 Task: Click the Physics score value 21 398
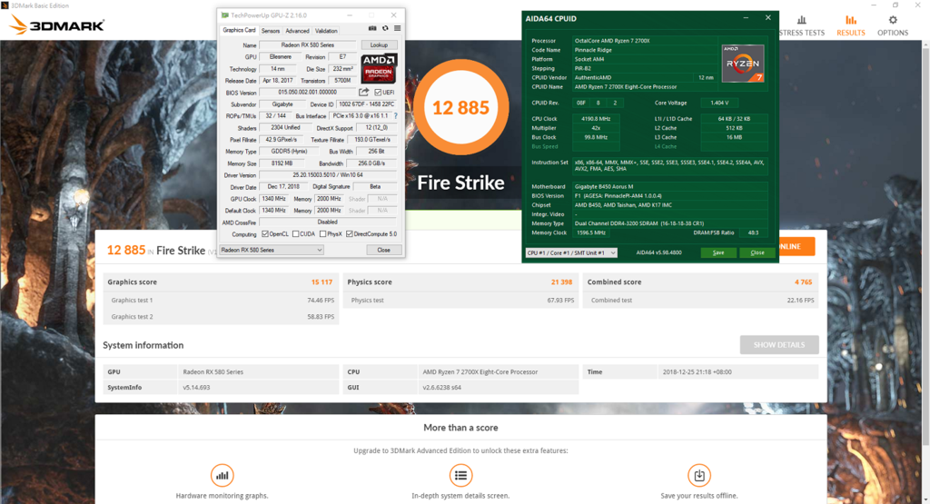click(561, 282)
